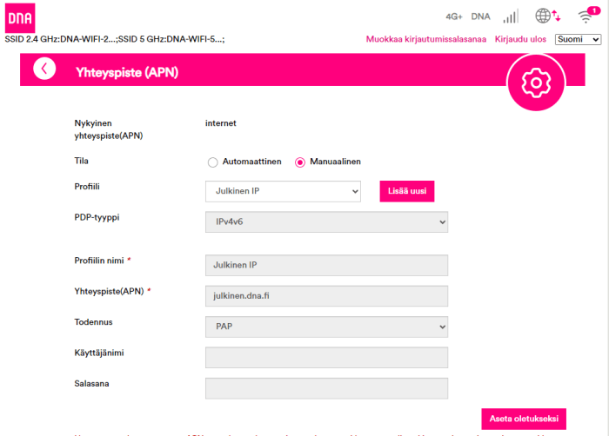Screen dimensions: 609x436
Task: Focus the Yhteyspiste(APN) input field
Action: click(x=326, y=296)
